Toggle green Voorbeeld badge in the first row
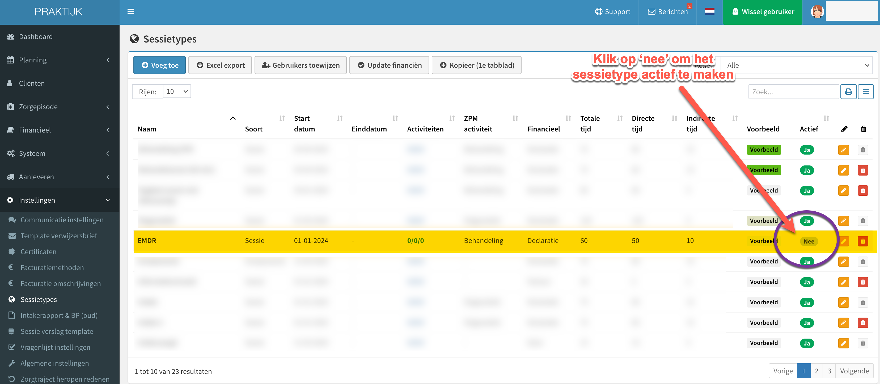The image size is (880, 384). point(764,150)
